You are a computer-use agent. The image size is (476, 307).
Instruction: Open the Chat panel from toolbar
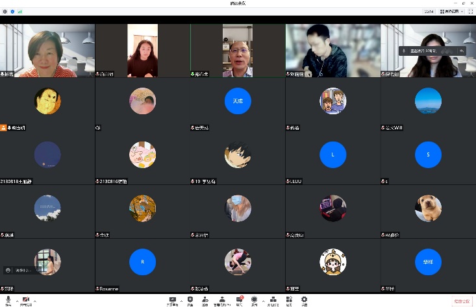click(239, 301)
